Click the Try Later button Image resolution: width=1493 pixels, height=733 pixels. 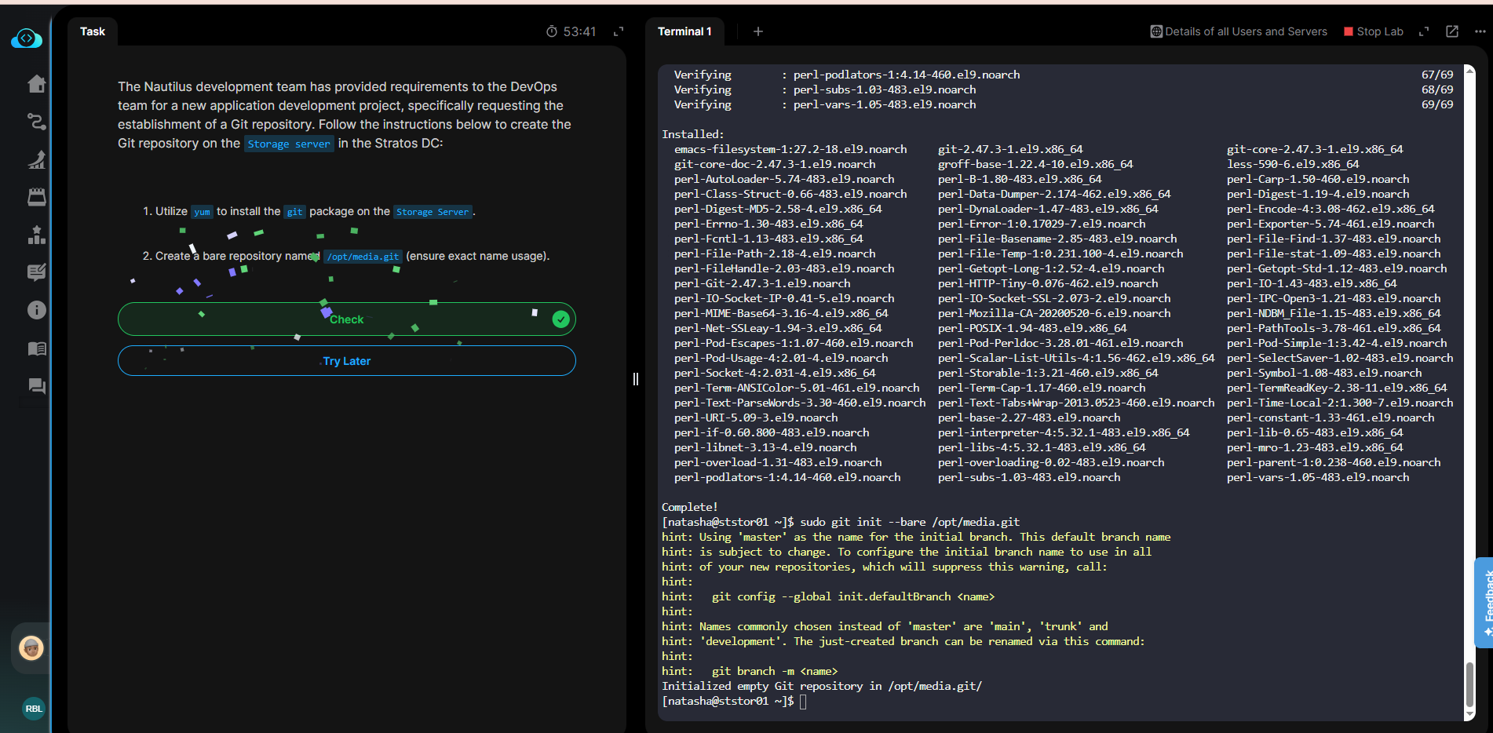pos(346,361)
